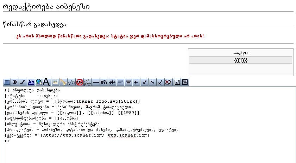Click the {{{1}}} cell in the infobox preview
296x163 pixels.
point(241,60)
